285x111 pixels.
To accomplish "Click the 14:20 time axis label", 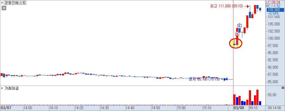I will pyautogui.click(x=79, y=108).
